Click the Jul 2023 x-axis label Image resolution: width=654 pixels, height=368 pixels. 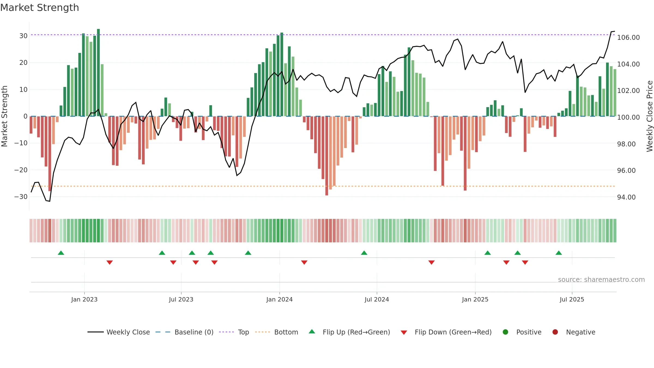[x=181, y=299]
